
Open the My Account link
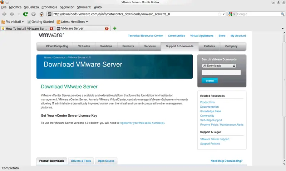pyautogui.click(x=238, y=36)
